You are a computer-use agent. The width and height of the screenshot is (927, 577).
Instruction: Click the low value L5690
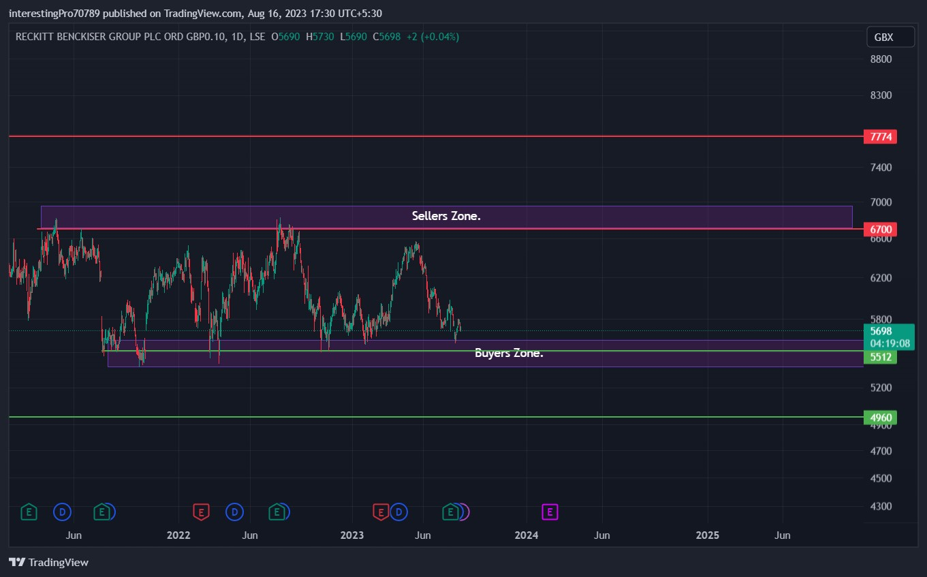tap(353, 37)
